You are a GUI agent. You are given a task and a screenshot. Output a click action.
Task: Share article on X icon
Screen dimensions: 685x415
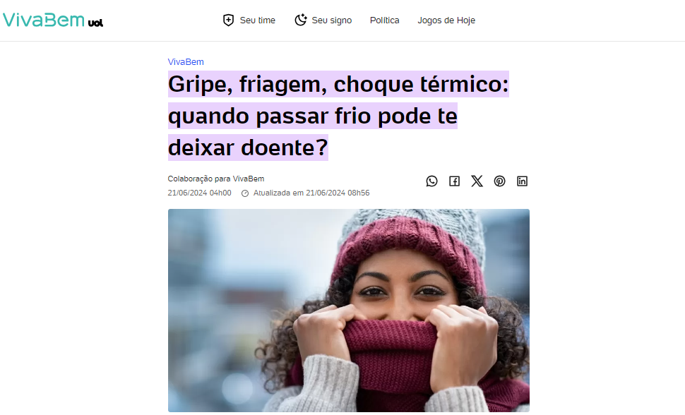[477, 181]
